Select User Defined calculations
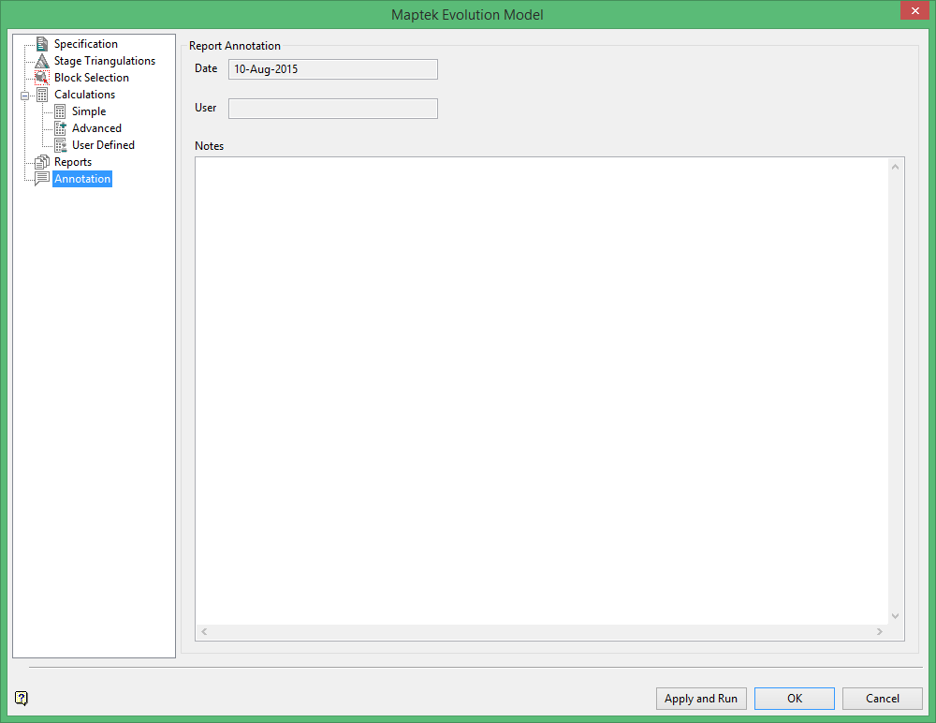Image resolution: width=936 pixels, height=723 pixels. click(103, 145)
